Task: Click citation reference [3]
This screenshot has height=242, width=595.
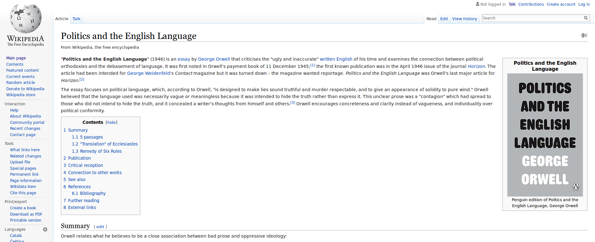Action: (292, 102)
